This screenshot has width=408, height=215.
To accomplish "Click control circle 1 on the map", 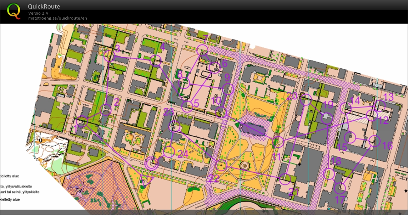I will [x=82, y=121].
